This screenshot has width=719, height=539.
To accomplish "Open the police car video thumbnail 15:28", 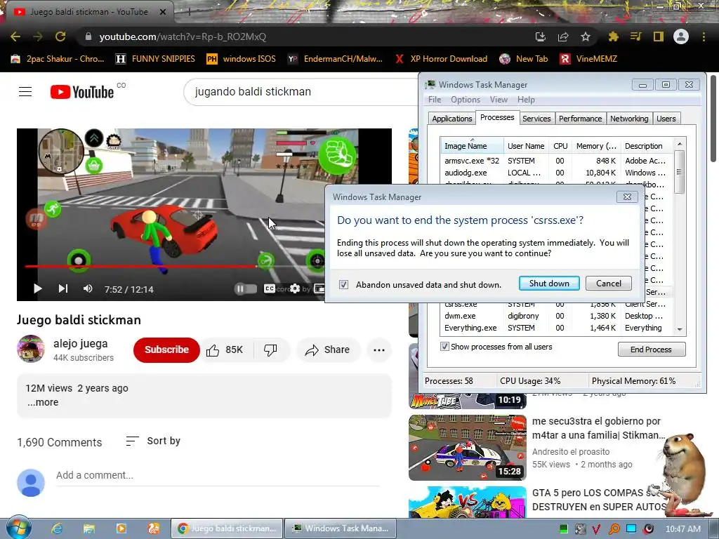I will [x=467, y=448].
